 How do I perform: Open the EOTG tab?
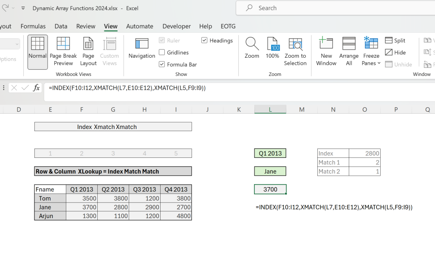tap(228, 26)
